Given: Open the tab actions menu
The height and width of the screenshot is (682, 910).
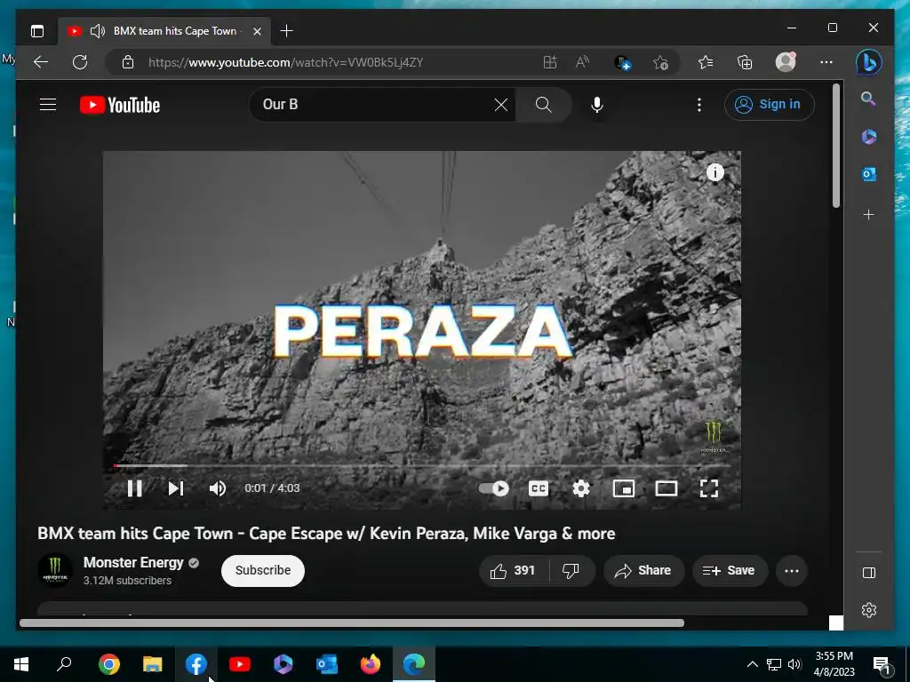Looking at the screenshot, I should (37, 31).
